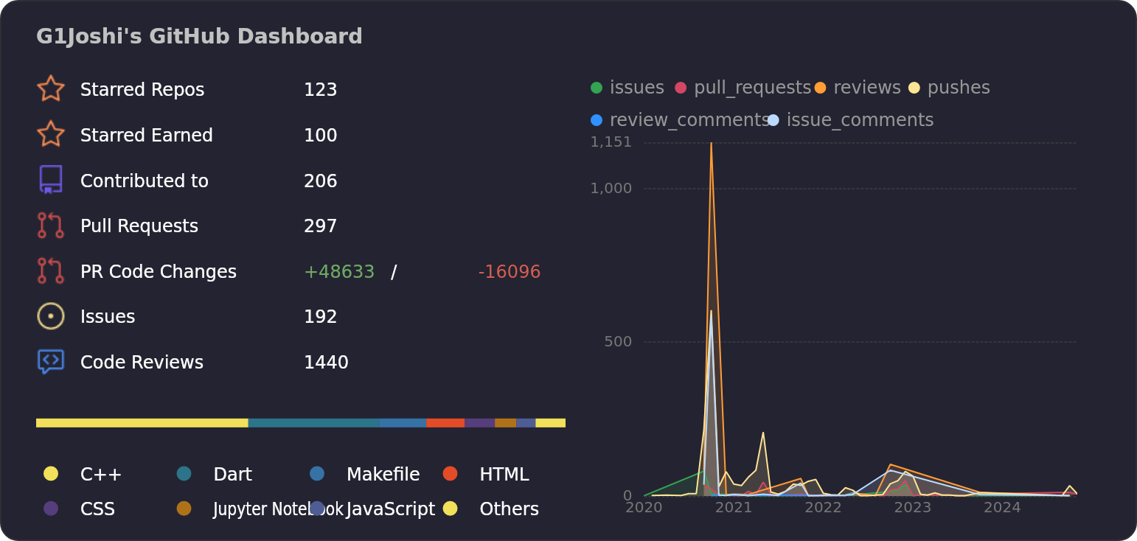Viewport: 1137px width, 541px height.
Task: Click the 2022 x-axis label
Action: 823,507
